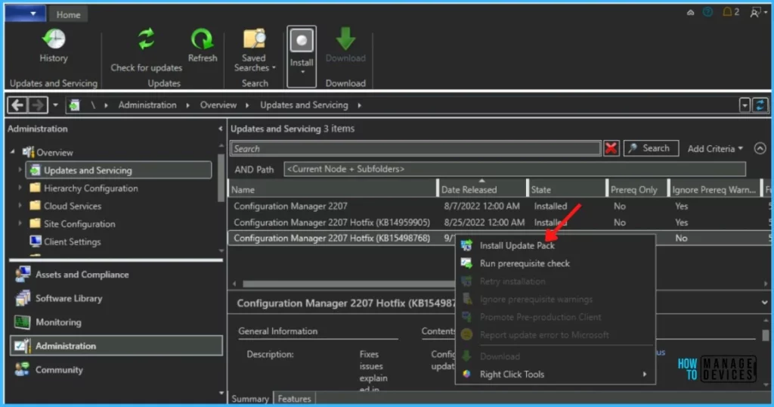Click the Check for updates icon
Image resolution: width=774 pixels, height=407 pixels.
[x=146, y=39]
